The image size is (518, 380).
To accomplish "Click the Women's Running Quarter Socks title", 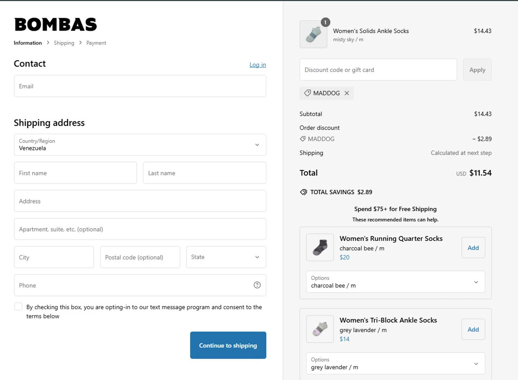I will click(391, 239).
